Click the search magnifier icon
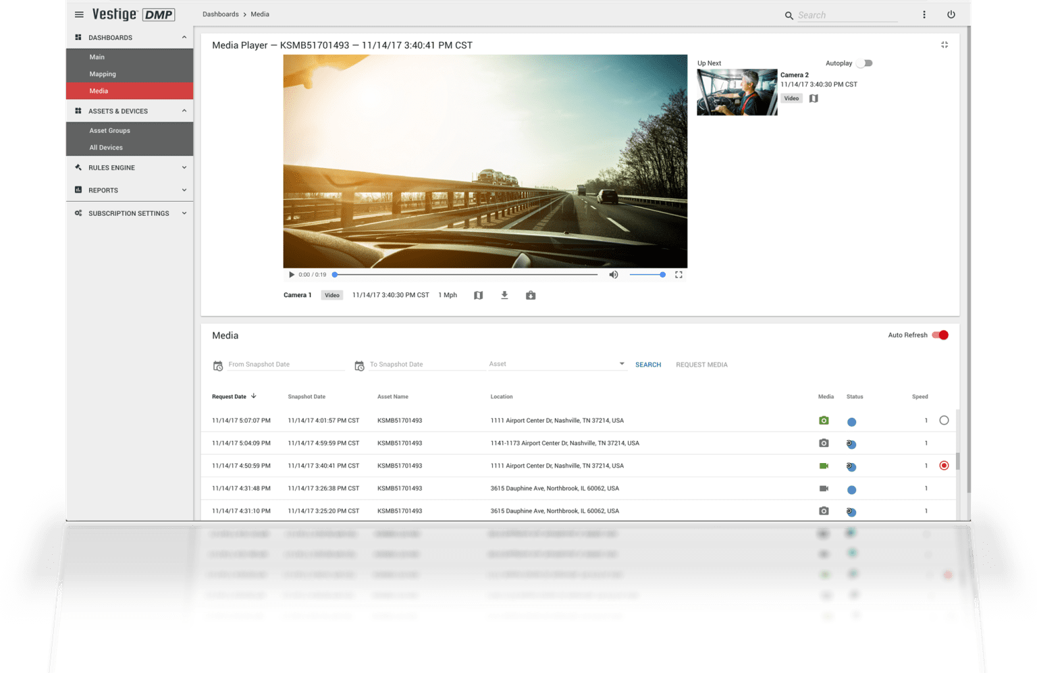 [x=789, y=16]
